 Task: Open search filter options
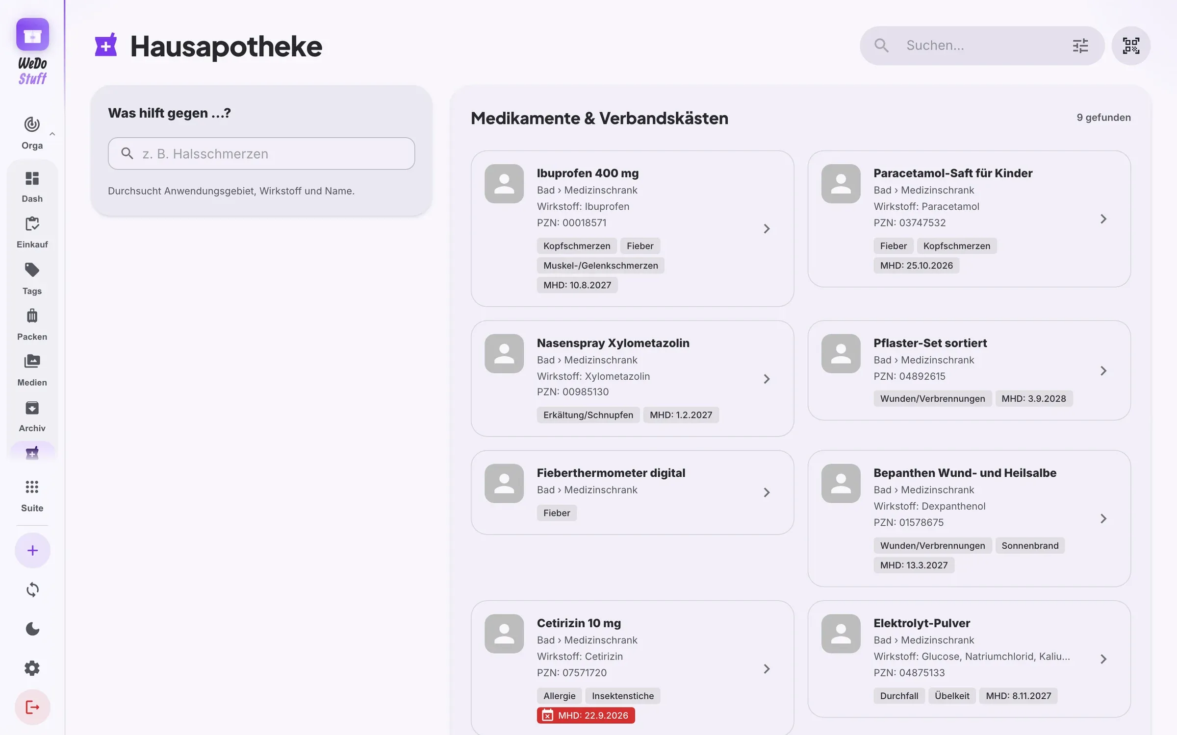coord(1080,46)
